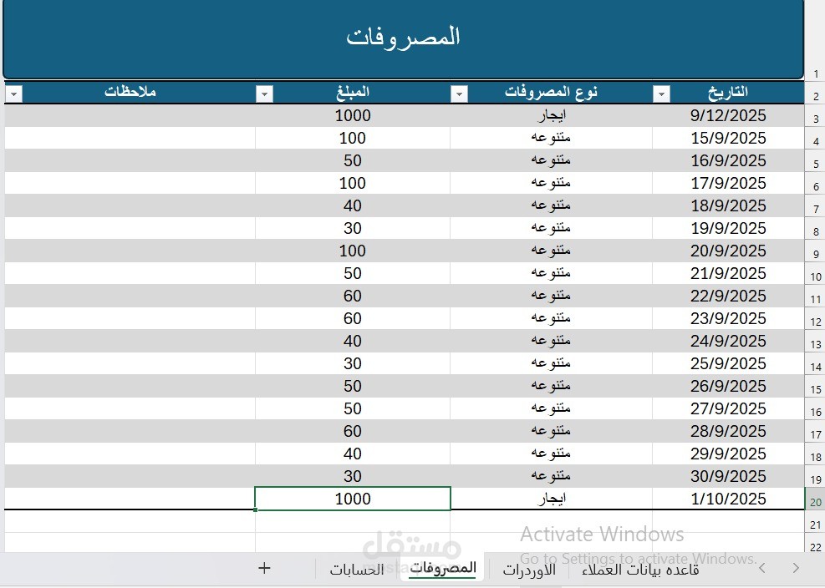Viewport: 825px width, 588px height.
Task: Select date cell 16/9/2025
Action: pos(728,161)
